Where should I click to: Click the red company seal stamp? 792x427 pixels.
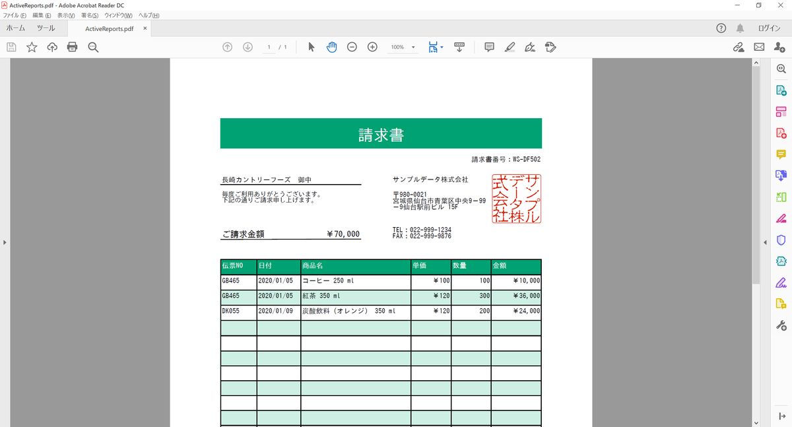point(516,199)
